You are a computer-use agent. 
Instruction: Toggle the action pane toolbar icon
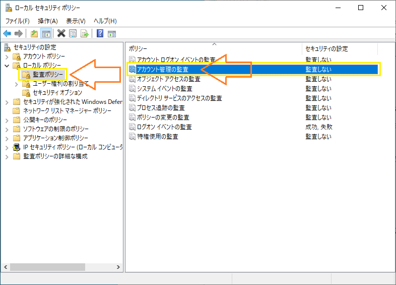pos(112,33)
